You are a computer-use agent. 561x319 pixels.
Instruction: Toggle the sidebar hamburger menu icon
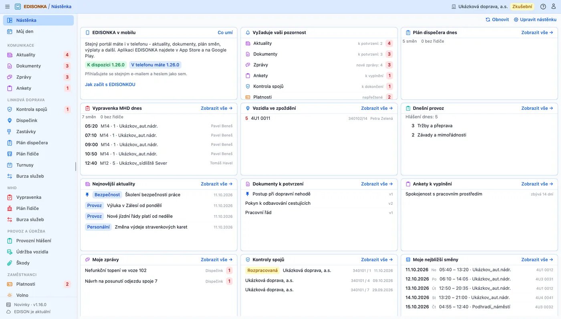[x=7, y=6]
